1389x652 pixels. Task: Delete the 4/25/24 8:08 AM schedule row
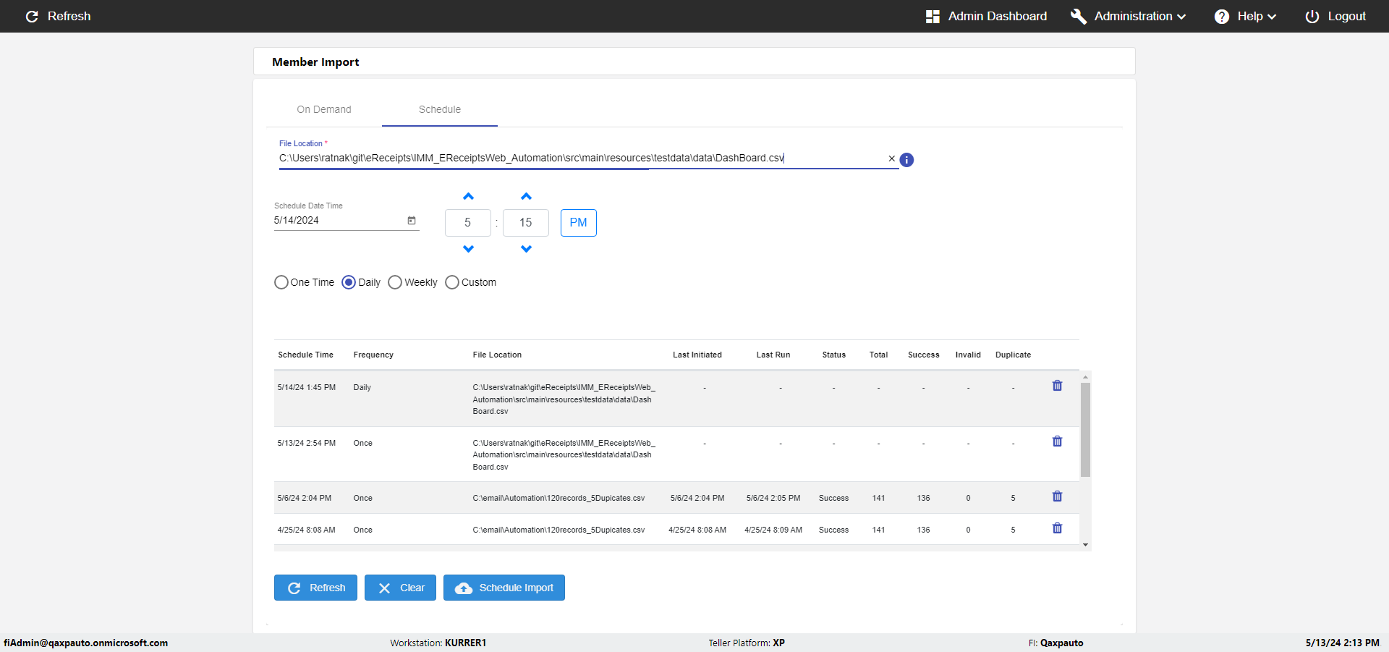click(x=1057, y=528)
